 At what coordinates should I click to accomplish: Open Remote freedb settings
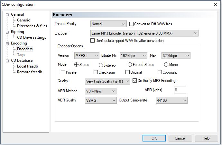pos(29,72)
